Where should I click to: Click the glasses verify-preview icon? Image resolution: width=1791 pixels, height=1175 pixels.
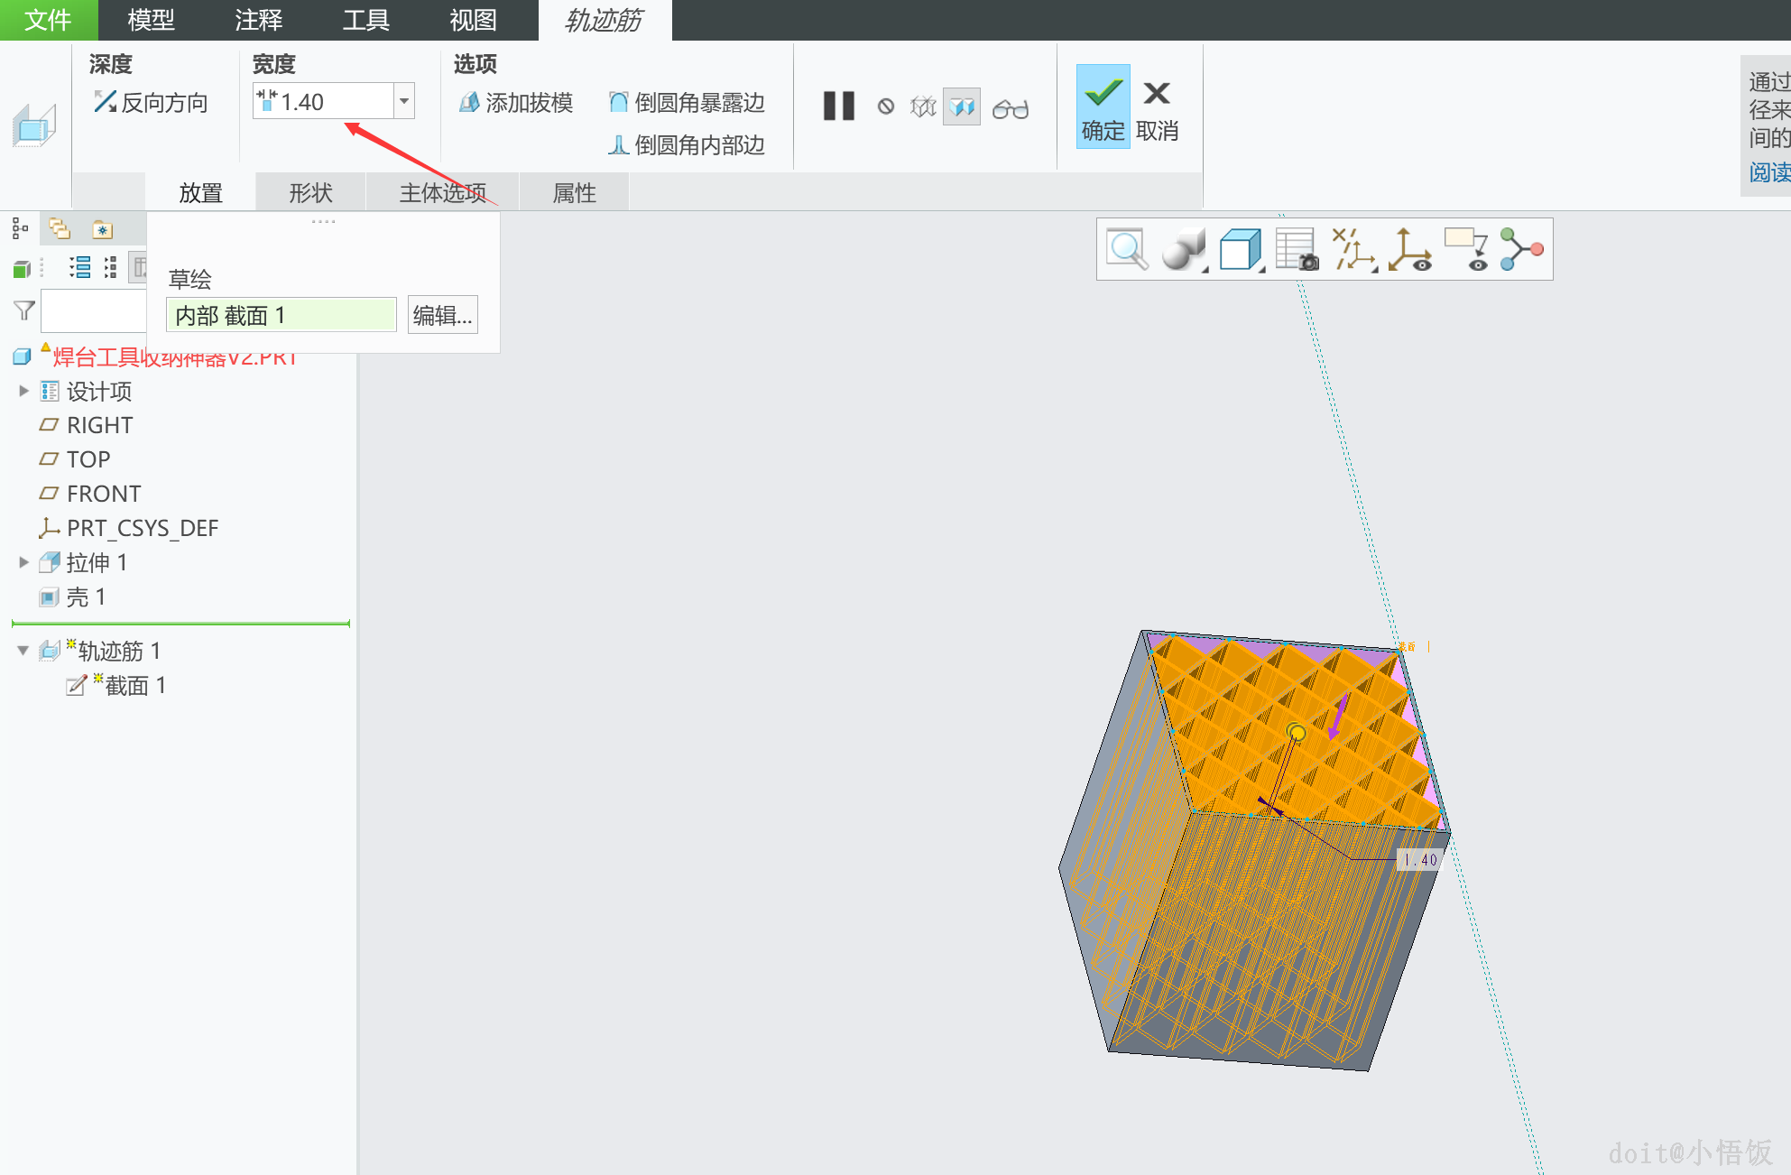click(x=1010, y=108)
